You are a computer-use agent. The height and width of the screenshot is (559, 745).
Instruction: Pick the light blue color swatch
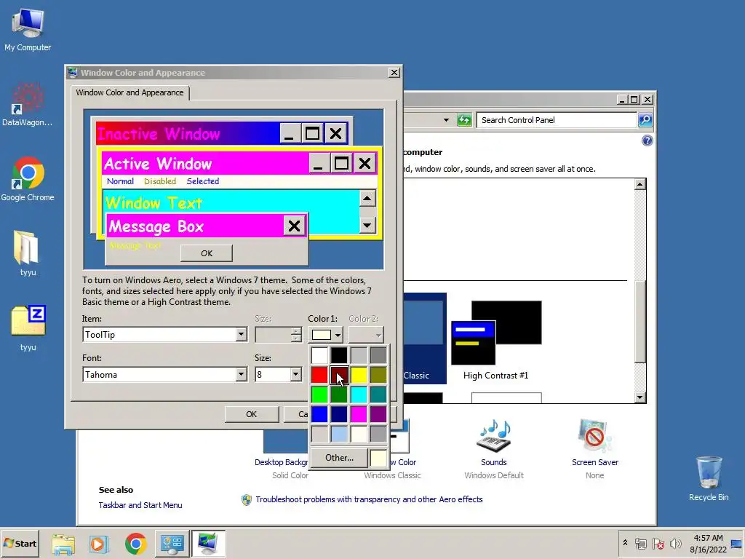339,434
